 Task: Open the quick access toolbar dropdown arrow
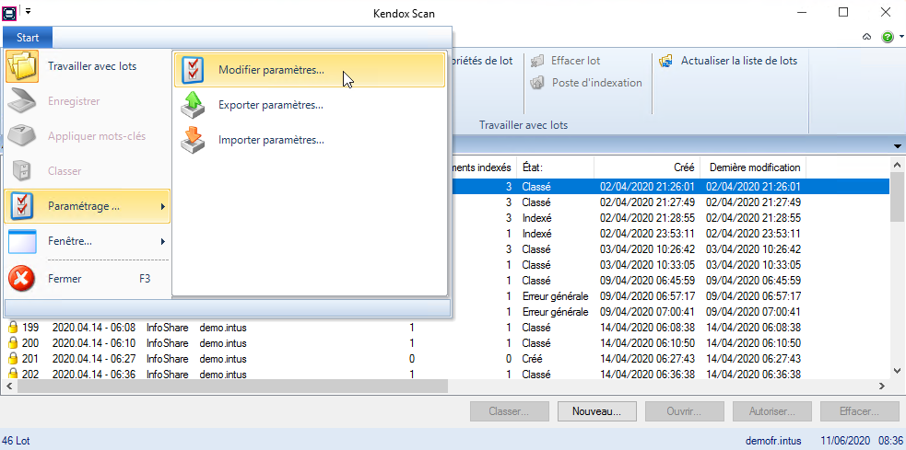pos(29,10)
